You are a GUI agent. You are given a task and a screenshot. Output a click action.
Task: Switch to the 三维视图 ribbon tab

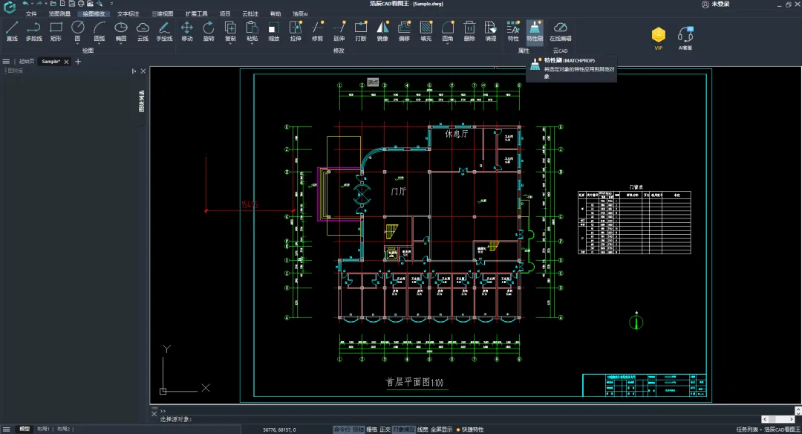(x=162, y=14)
